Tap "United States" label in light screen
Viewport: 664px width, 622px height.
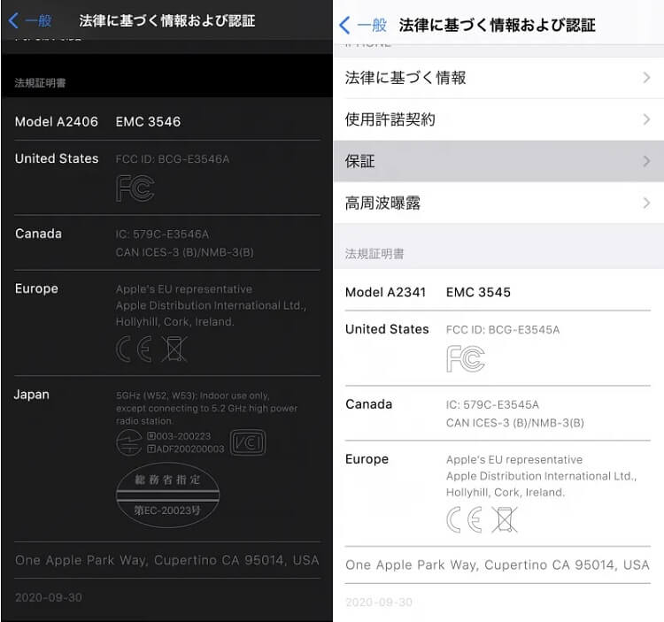click(x=387, y=329)
